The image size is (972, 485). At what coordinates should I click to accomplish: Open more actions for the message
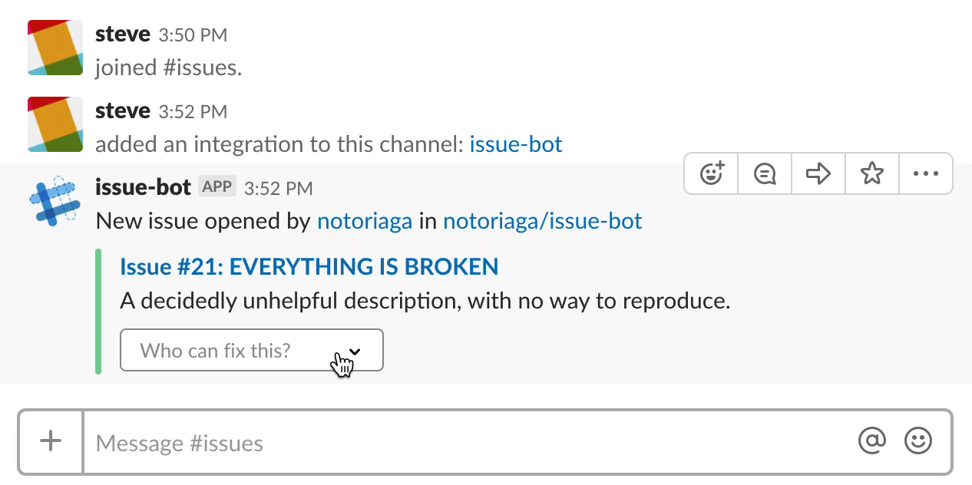pyautogui.click(x=926, y=174)
